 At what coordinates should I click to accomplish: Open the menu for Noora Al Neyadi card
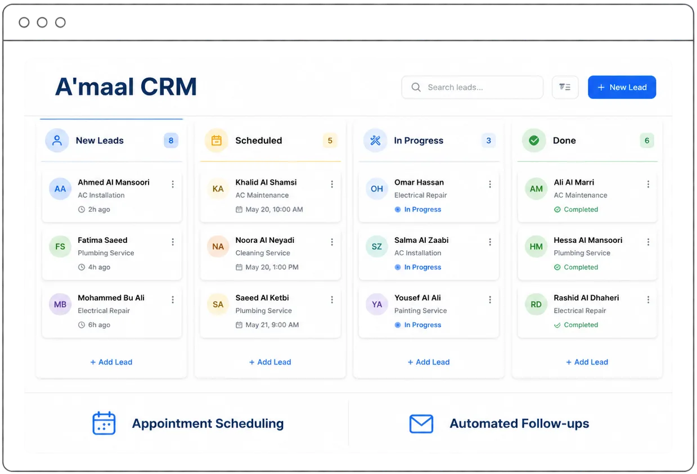(x=332, y=242)
